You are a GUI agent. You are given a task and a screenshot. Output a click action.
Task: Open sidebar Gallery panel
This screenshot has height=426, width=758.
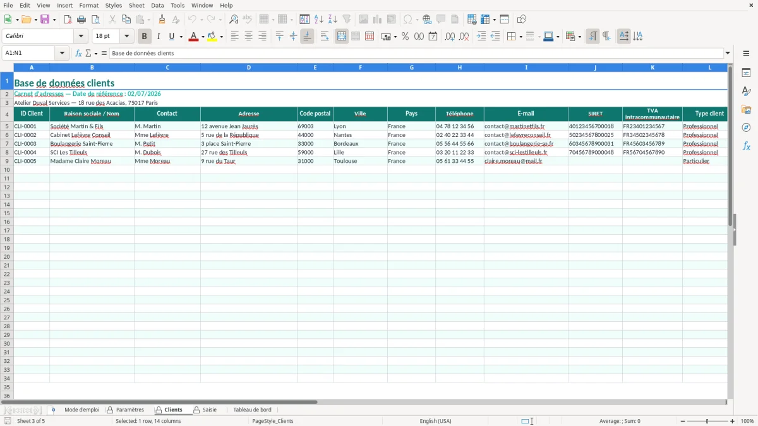coord(746,110)
